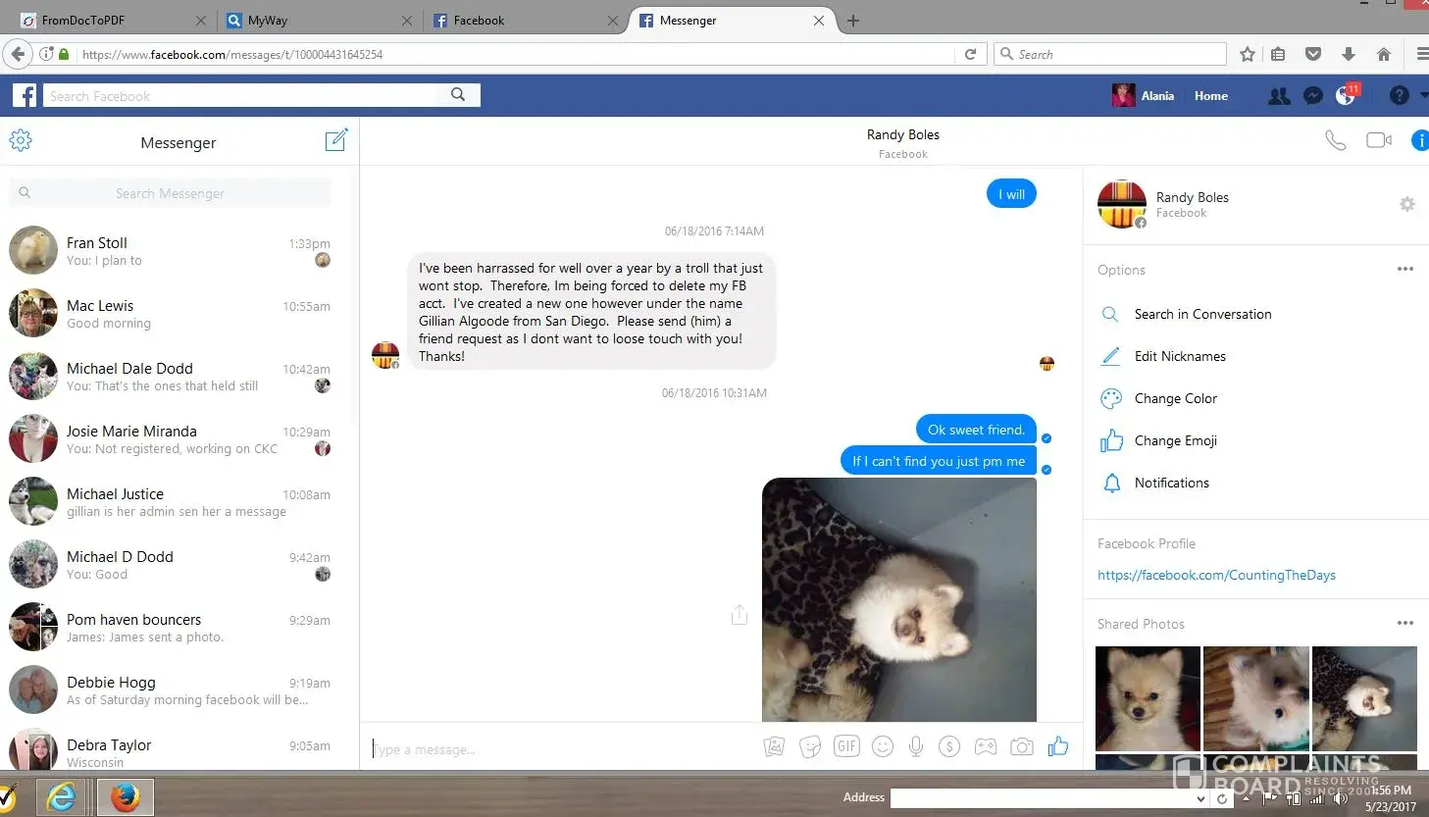The image size is (1429, 817).
Task: Submit Facebook search with the magnifier icon
Action: tap(458, 95)
